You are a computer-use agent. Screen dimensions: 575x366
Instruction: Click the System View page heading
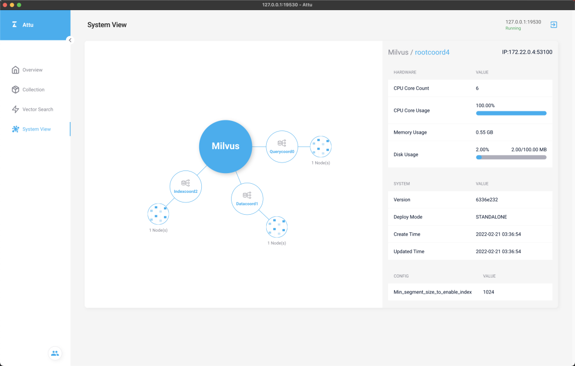point(107,25)
